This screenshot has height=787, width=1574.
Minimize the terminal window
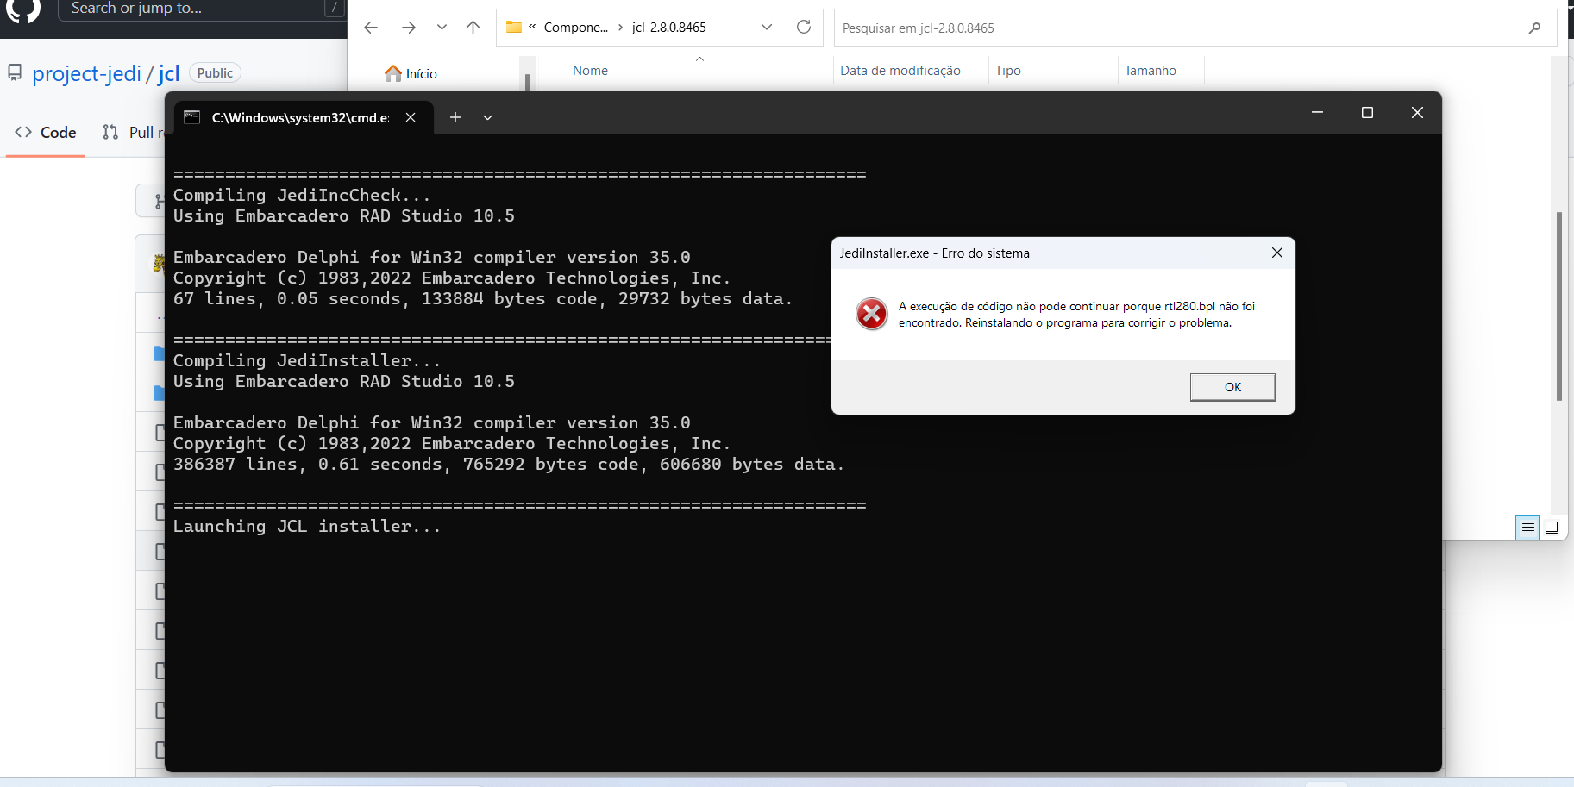point(1317,113)
